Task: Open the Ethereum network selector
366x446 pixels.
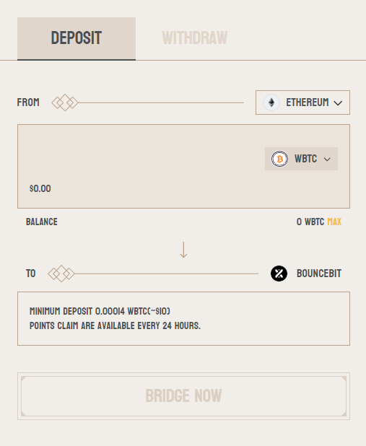Action: 302,102
